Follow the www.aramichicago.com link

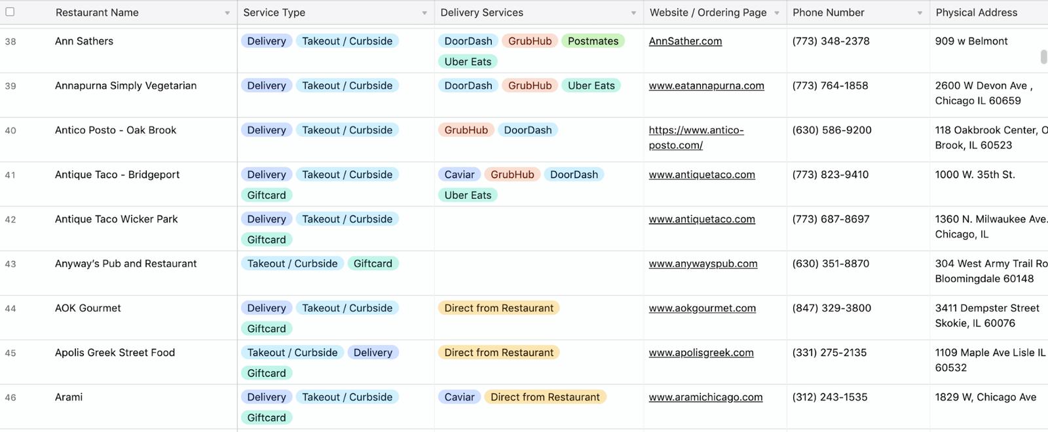pyautogui.click(x=705, y=397)
